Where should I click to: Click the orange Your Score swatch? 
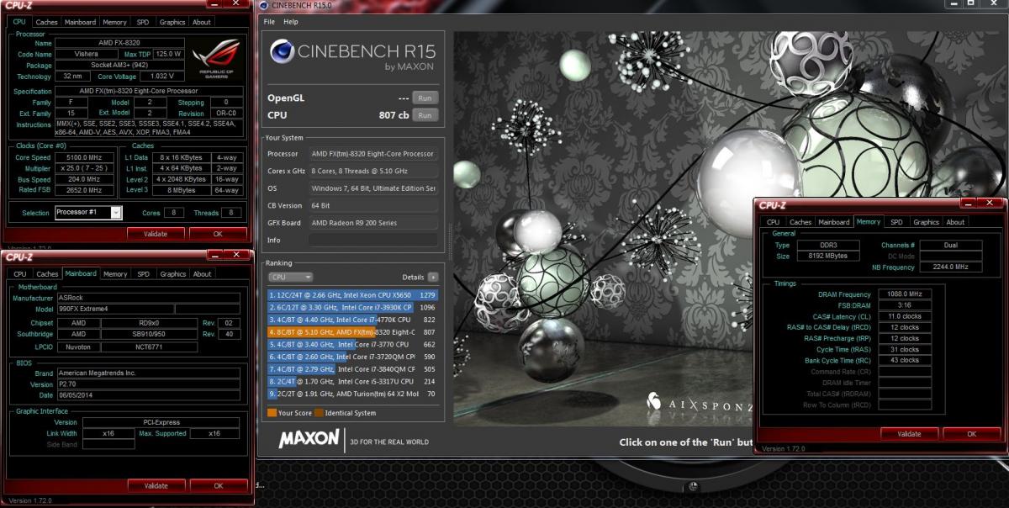(272, 413)
